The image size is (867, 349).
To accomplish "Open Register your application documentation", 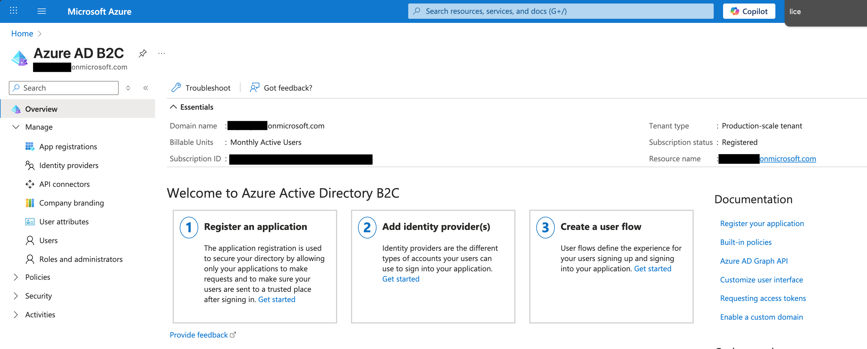I will click(x=762, y=223).
